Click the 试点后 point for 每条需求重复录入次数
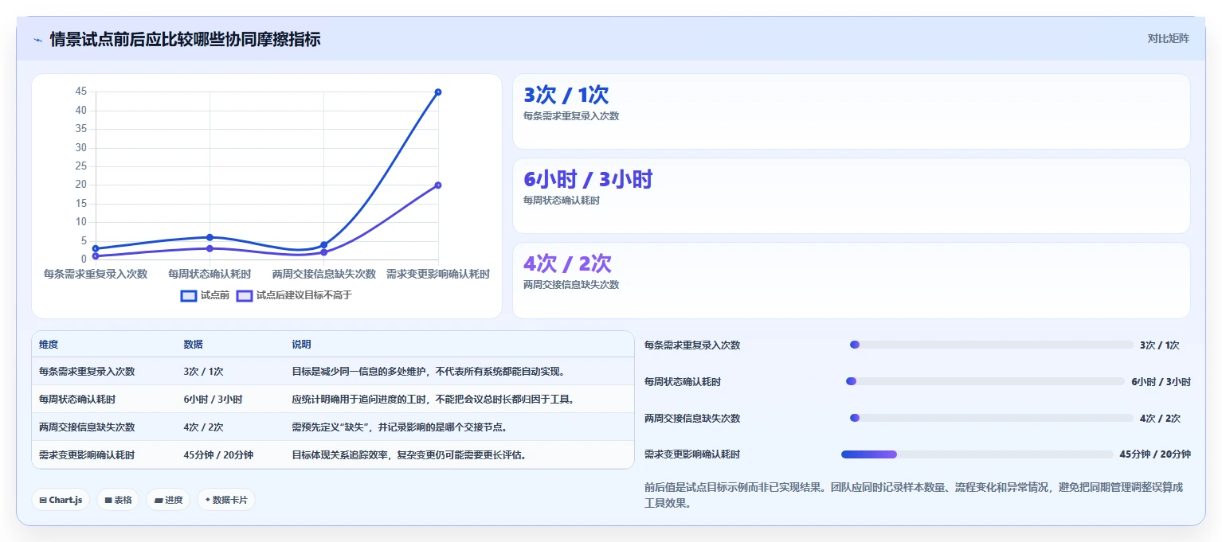 tap(96, 256)
